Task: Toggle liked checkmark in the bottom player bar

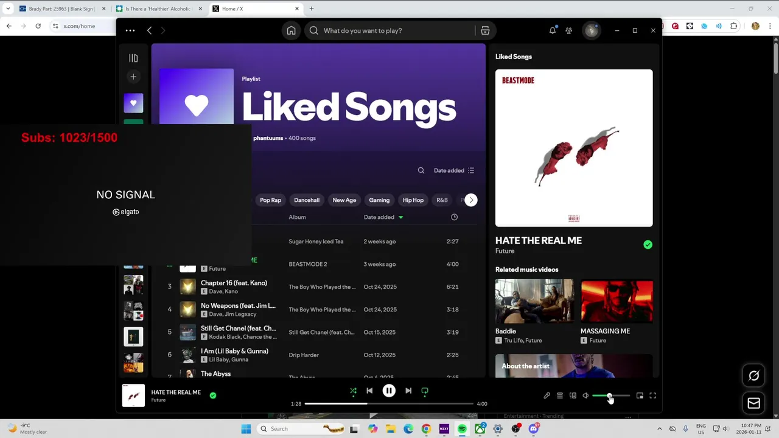Action: tap(213, 395)
